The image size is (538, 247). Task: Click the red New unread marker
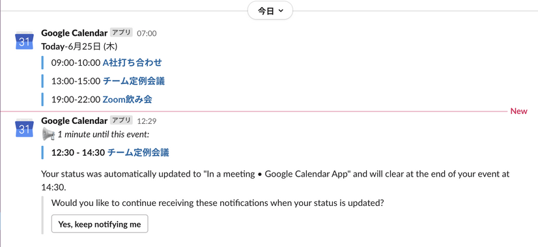518,111
